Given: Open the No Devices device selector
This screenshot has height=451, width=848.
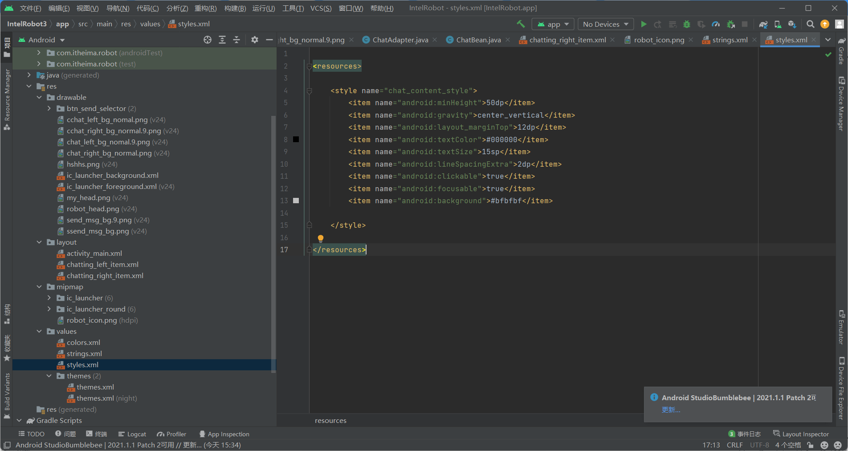Looking at the screenshot, I should [605, 24].
